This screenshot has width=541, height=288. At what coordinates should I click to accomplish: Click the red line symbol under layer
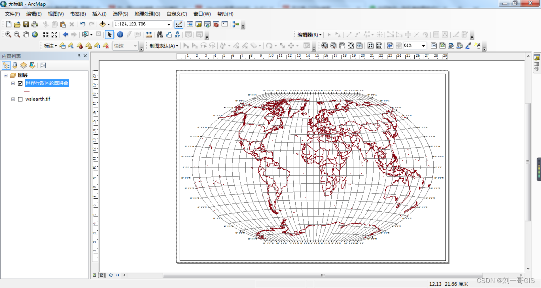pyautogui.click(x=27, y=92)
